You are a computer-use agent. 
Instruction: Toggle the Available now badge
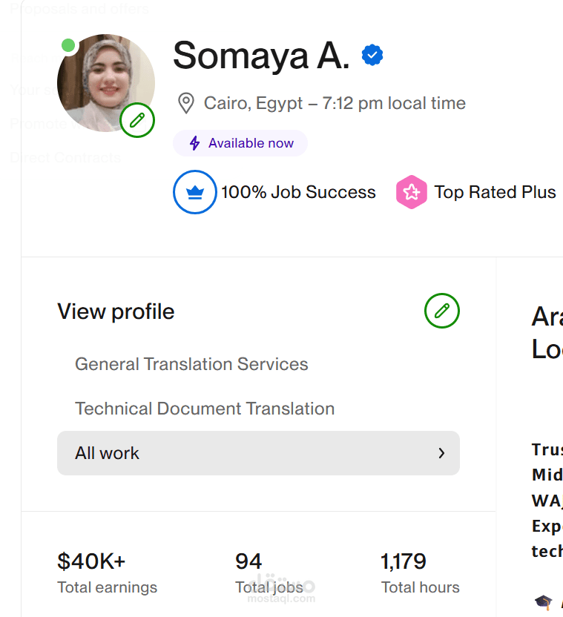point(240,143)
